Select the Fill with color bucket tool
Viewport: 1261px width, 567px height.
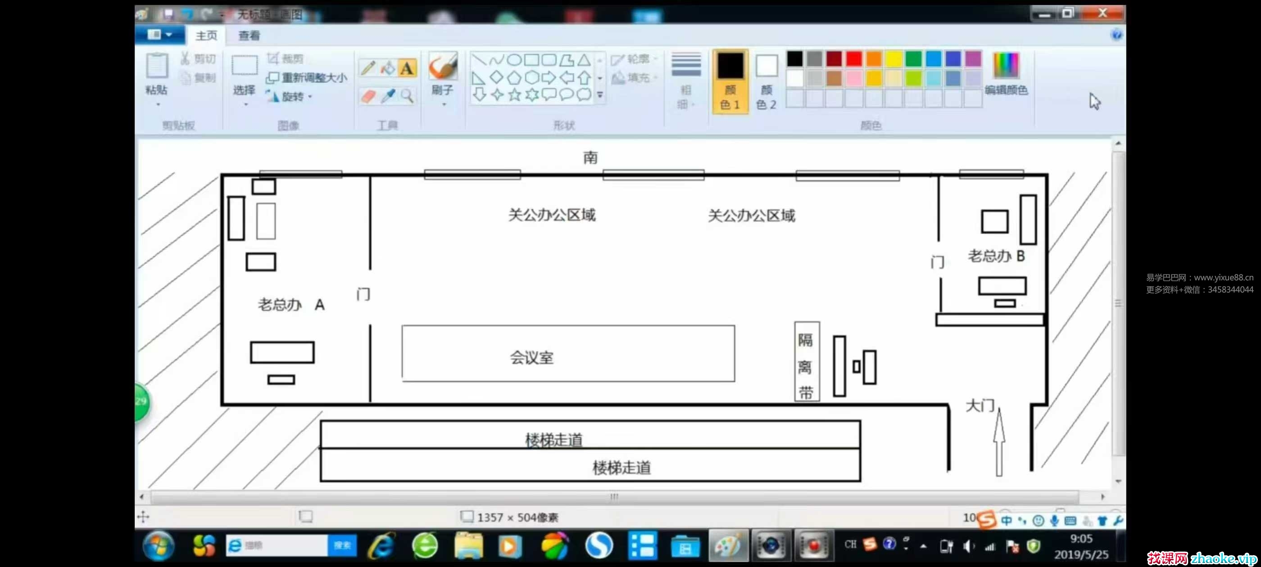(388, 68)
